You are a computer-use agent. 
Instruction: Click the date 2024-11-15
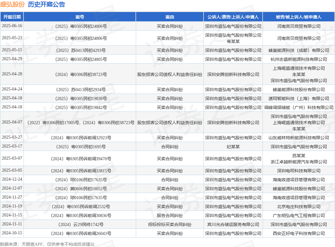pyautogui.click(x=12, y=215)
